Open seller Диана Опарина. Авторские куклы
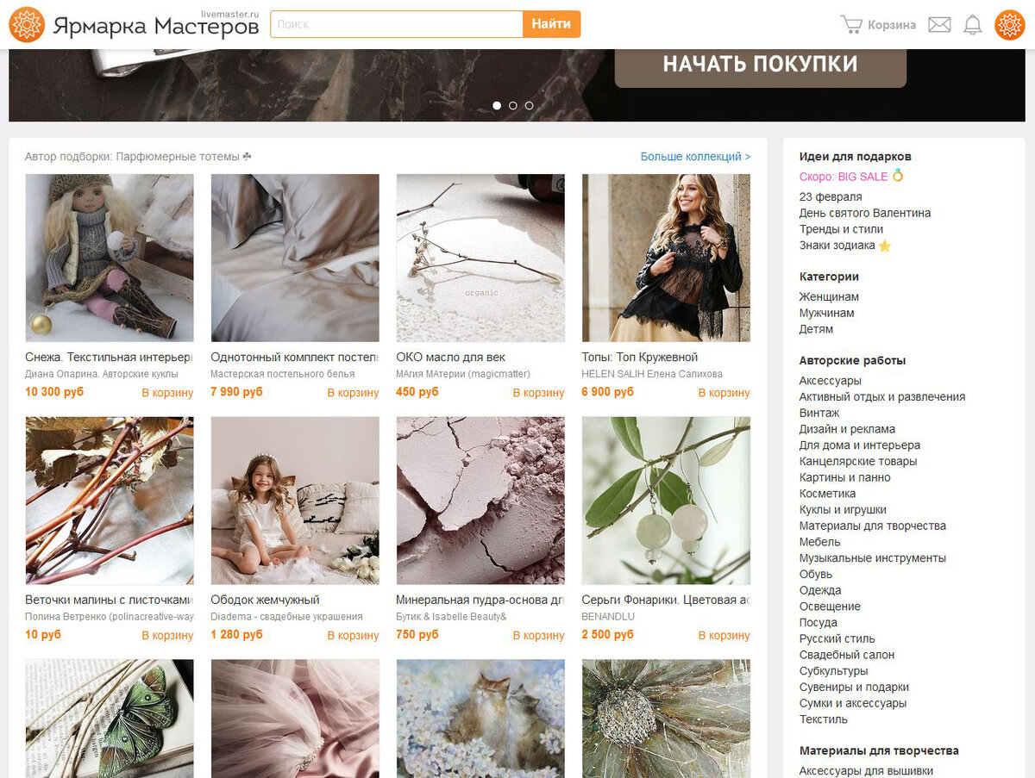 tap(102, 374)
